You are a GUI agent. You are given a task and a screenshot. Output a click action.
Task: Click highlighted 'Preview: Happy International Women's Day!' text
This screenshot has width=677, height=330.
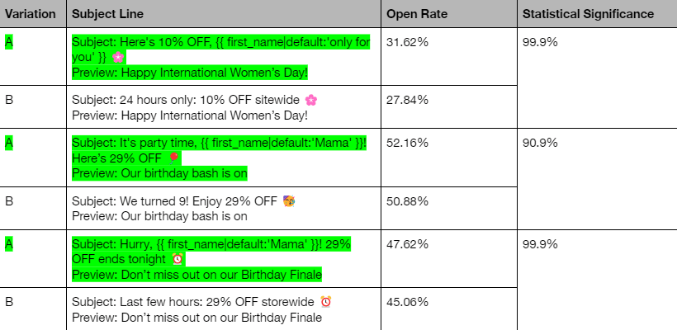[x=190, y=73]
